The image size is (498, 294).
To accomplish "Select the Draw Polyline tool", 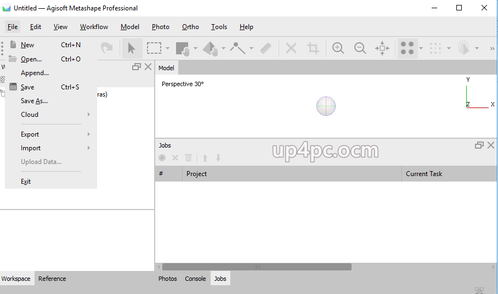I will [x=237, y=48].
